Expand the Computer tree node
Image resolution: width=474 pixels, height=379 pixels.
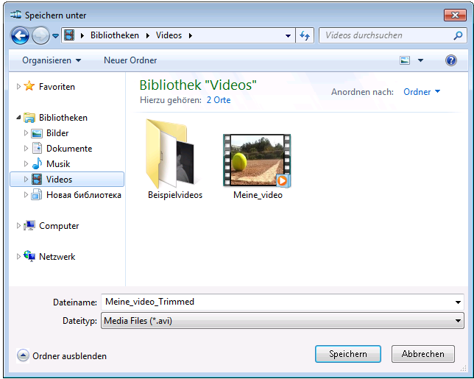pos(18,225)
